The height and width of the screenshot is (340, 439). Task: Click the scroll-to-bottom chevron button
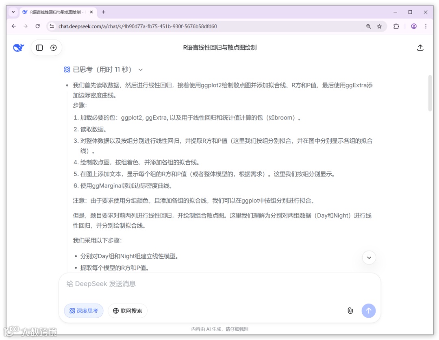(x=369, y=257)
